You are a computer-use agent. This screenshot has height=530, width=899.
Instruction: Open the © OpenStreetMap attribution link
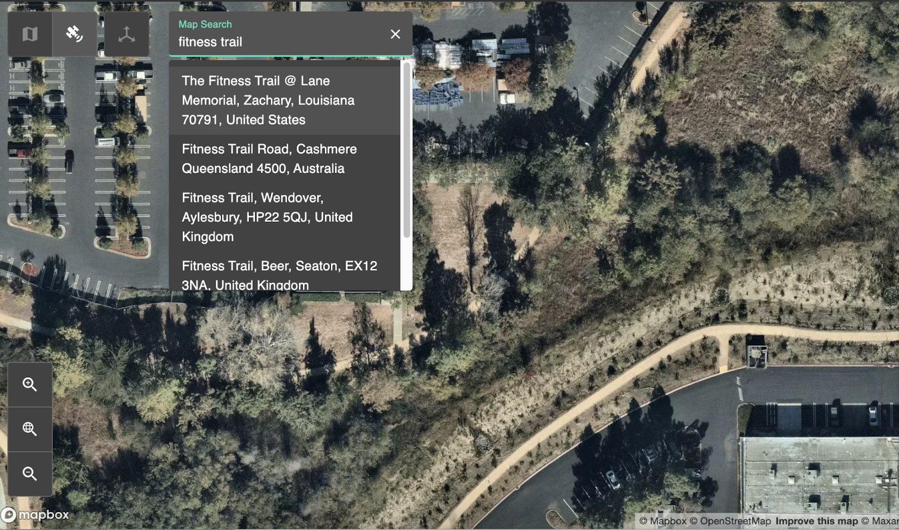(x=730, y=521)
